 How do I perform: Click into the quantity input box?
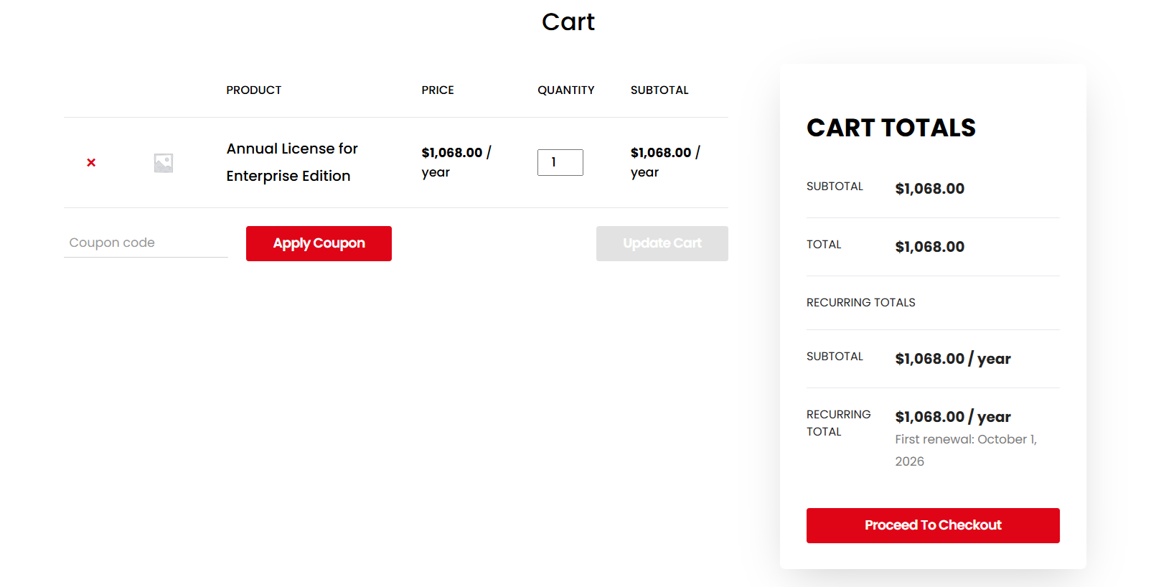tap(560, 162)
